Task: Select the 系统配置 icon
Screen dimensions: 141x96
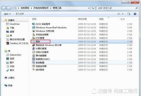Action: (33, 63)
